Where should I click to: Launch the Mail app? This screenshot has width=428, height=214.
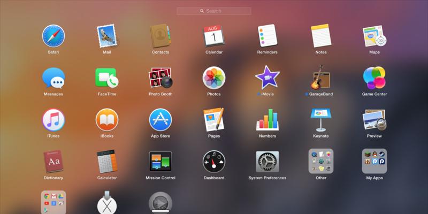tap(107, 36)
